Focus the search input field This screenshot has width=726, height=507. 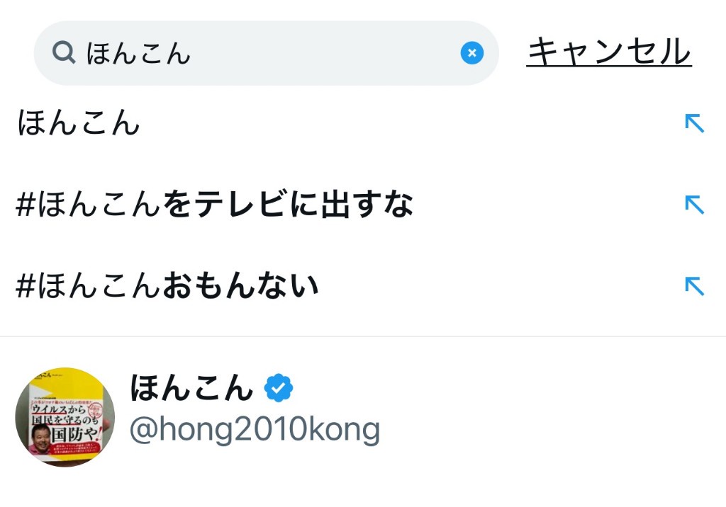[319, 53]
